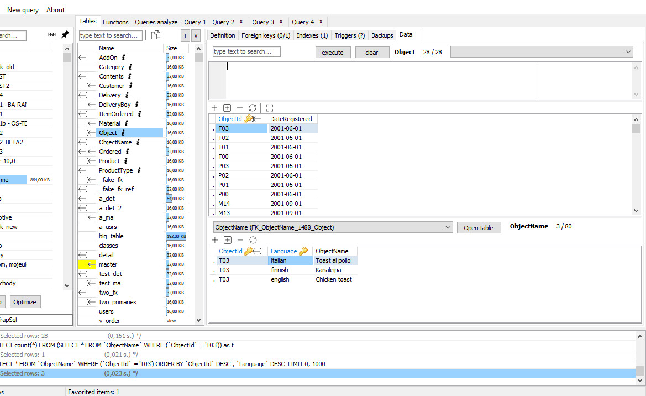Click the info icon next to Customer

(x=130, y=86)
